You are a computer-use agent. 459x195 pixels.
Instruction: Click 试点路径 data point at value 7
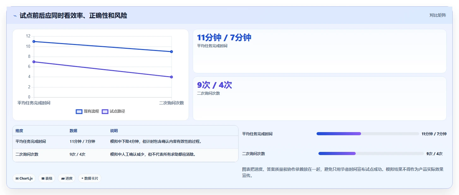point(34,62)
